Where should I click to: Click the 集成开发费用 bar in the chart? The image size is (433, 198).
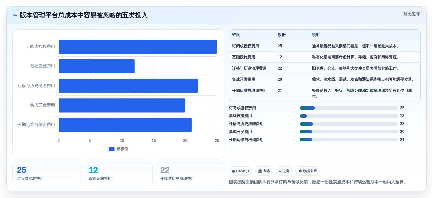122,105
